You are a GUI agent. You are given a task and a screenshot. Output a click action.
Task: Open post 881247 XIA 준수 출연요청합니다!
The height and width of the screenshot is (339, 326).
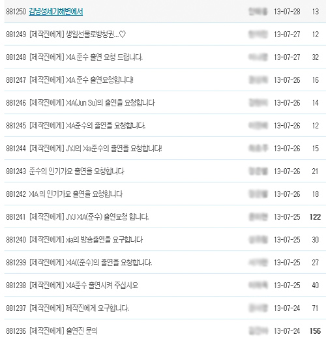[81, 80]
